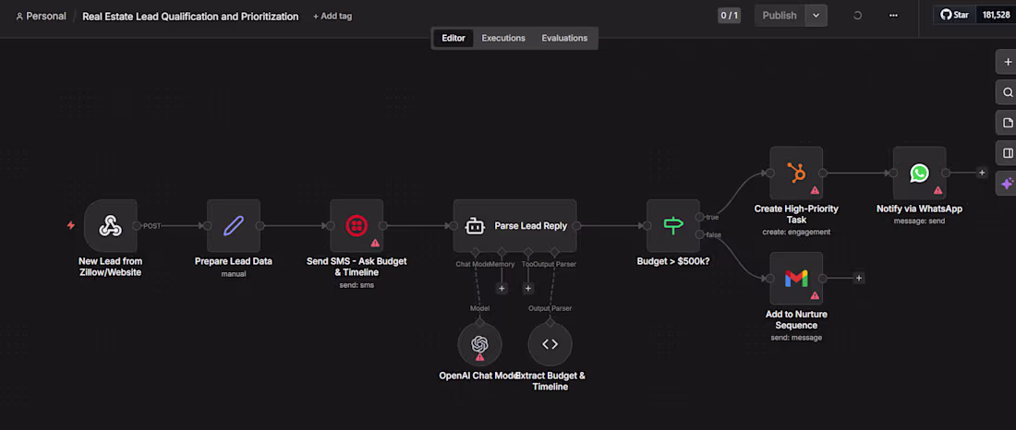Click the Publish button
The width and height of the screenshot is (1016, 430).
[780, 16]
